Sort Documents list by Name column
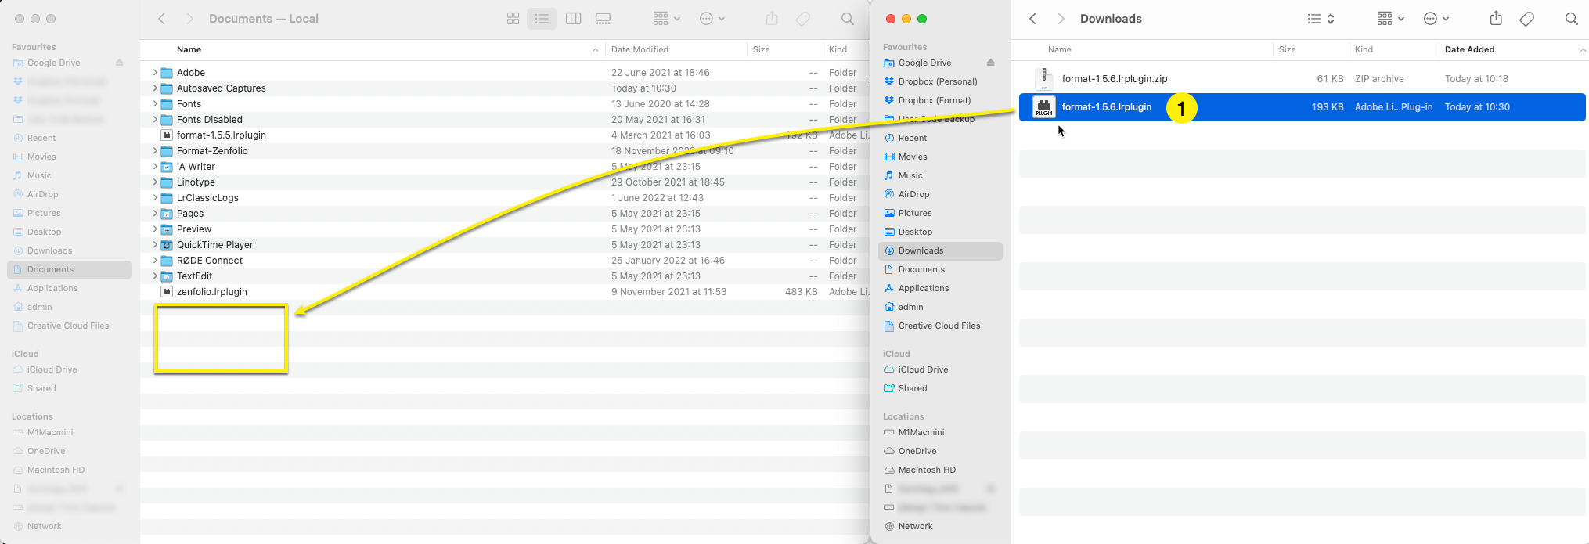1589x544 pixels. (189, 49)
